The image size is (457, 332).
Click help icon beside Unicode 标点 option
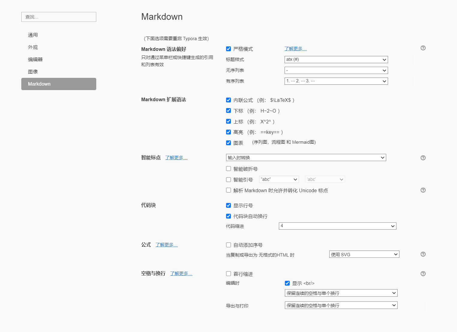(423, 190)
